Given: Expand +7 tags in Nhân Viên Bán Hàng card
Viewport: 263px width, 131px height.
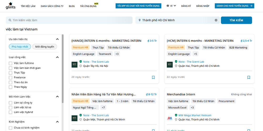Looking at the screenshot, I should 103,107.
